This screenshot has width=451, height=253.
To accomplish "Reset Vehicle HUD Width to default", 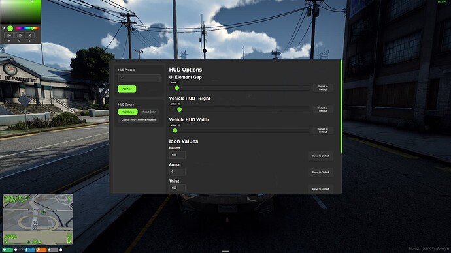I will click(x=323, y=130).
